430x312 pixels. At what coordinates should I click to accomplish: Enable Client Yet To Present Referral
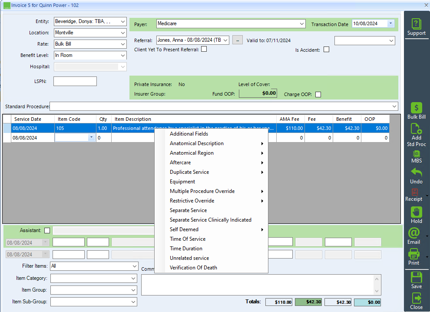point(204,49)
